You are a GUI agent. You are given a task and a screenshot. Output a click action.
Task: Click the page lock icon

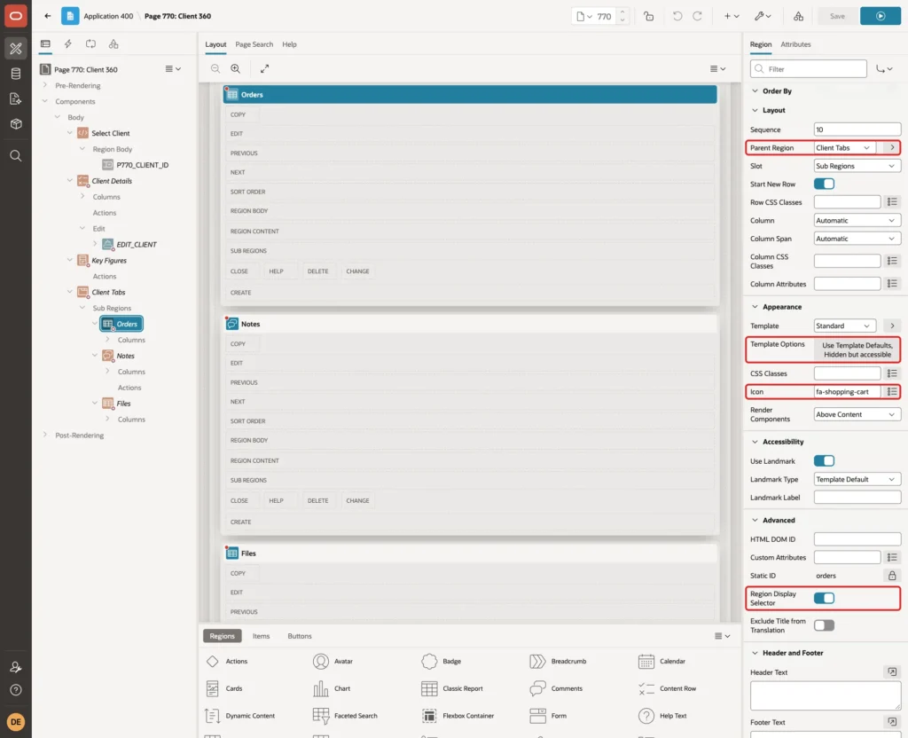(648, 16)
